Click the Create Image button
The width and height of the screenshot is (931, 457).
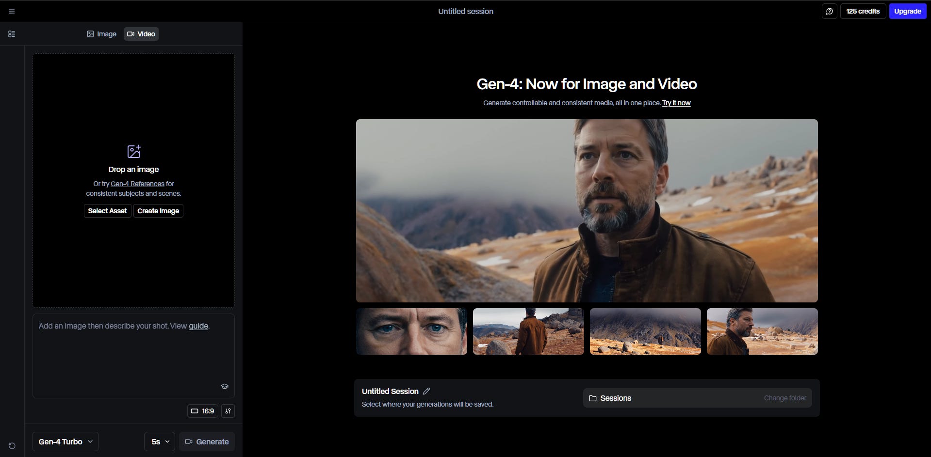click(158, 211)
